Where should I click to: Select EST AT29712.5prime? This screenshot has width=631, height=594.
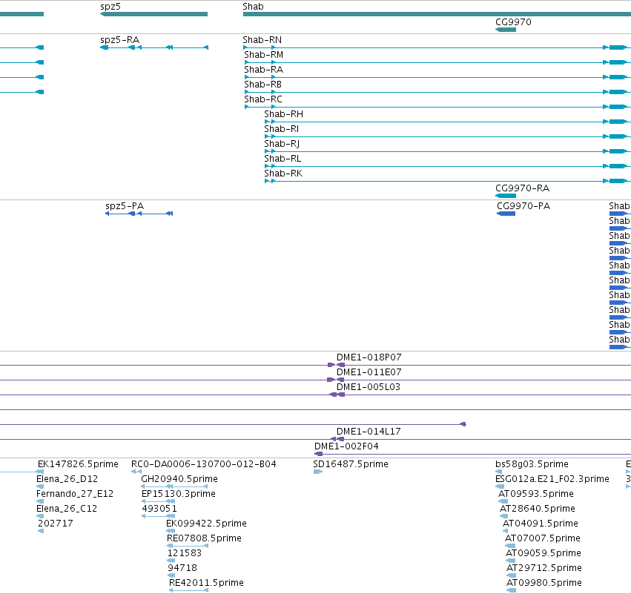pyautogui.click(x=544, y=568)
